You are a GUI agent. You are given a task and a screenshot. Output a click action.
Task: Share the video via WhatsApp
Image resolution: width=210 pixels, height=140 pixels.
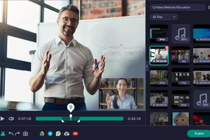click(58, 134)
